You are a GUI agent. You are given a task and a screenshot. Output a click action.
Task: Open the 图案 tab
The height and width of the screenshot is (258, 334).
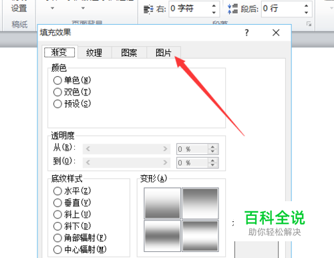pos(129,53)
